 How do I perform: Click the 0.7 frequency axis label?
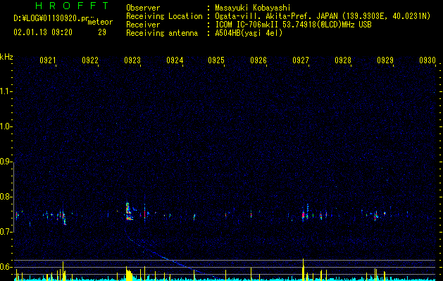(6, 232)
